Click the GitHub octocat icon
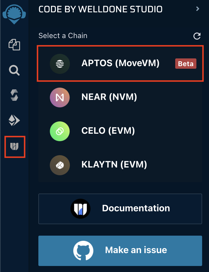 (x=83, y=250)
